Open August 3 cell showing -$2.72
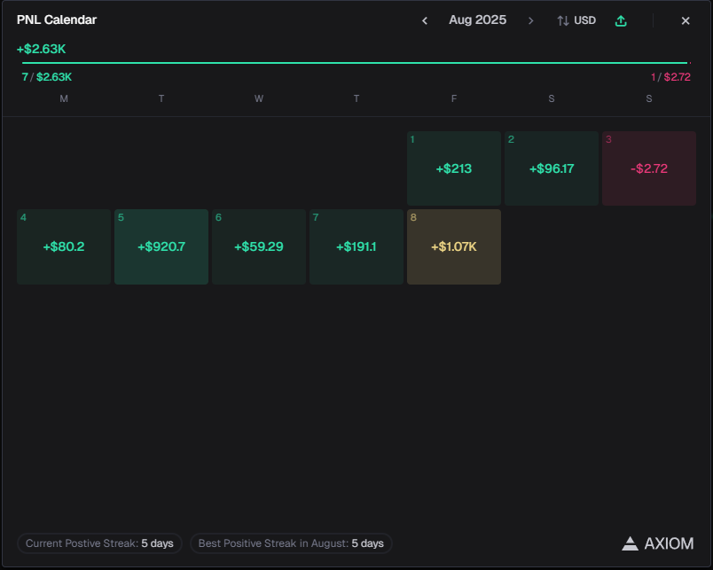Screen dimensions: 713x570 649,168
